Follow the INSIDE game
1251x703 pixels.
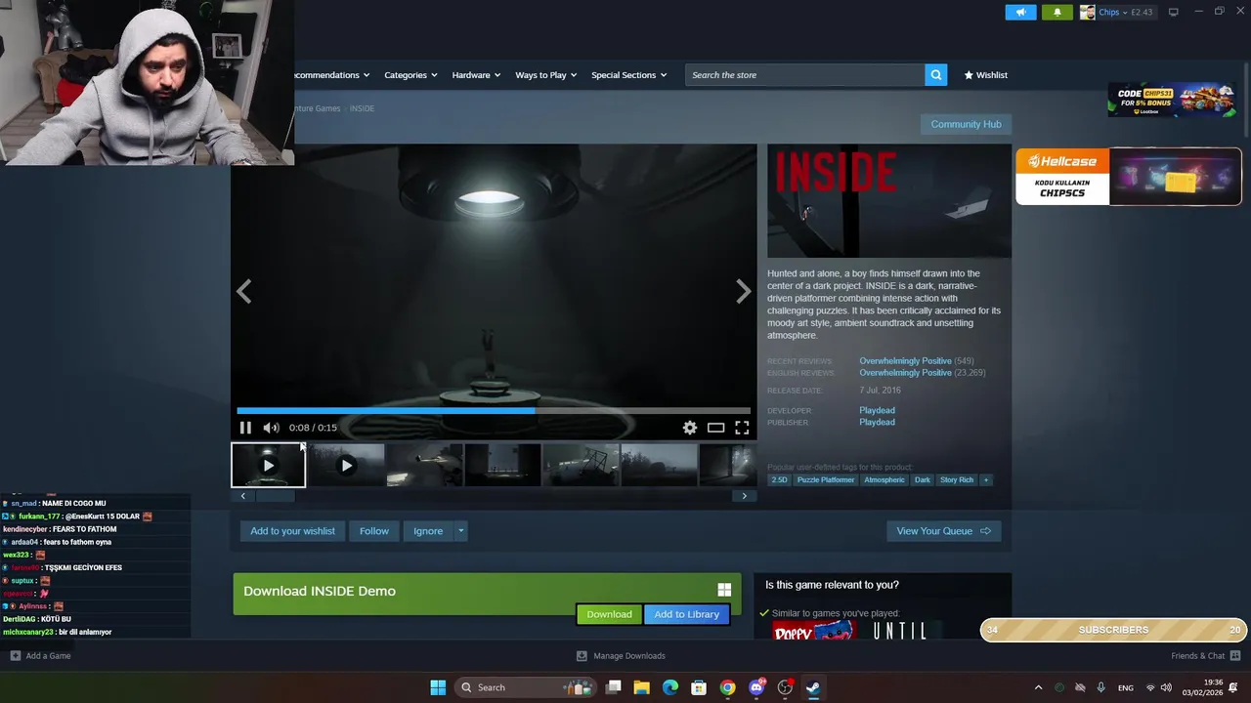pyautogui.click(x=374, y=531)
